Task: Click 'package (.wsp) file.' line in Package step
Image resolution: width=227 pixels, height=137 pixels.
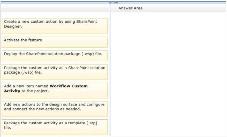Action: 23,72
